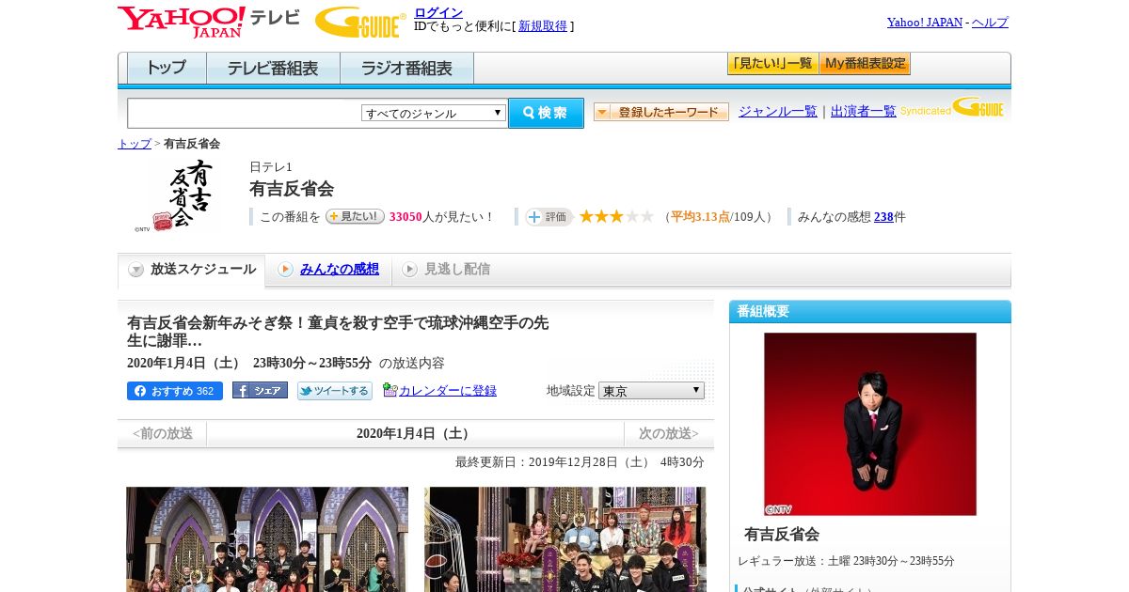Click the episode title 有吉反省会新年みそぎ祭
The image size is (1129, 592).
click(338, 332)
